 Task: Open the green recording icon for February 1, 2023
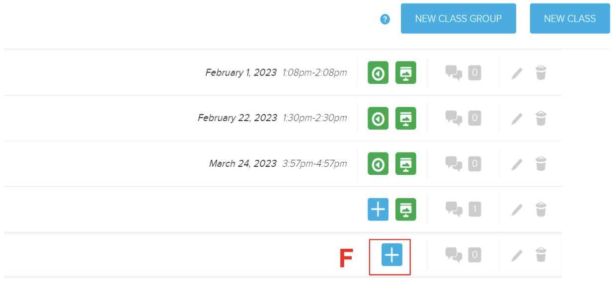[378, 73]
